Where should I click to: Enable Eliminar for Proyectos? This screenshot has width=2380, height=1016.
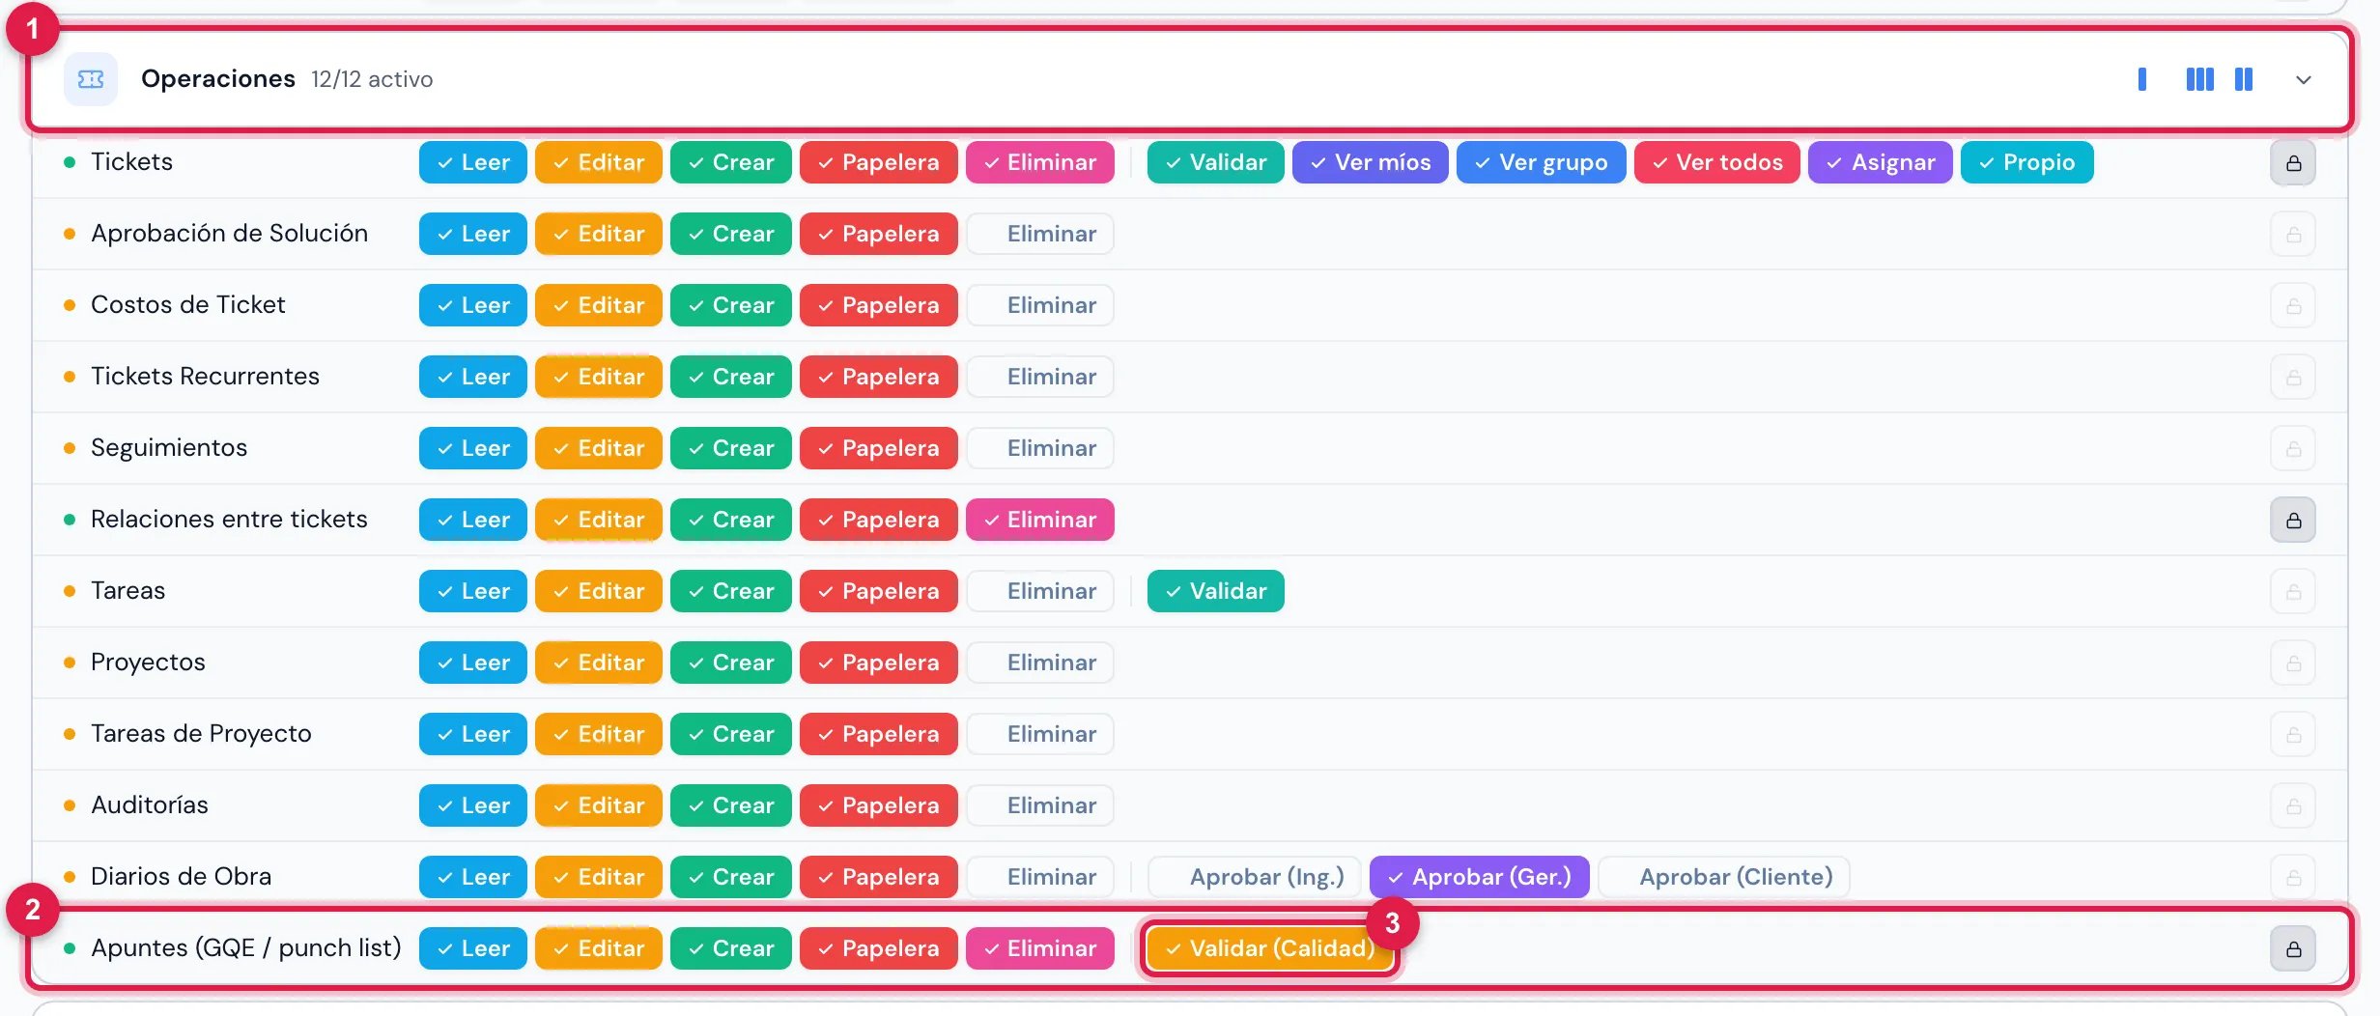[1039, 663]
